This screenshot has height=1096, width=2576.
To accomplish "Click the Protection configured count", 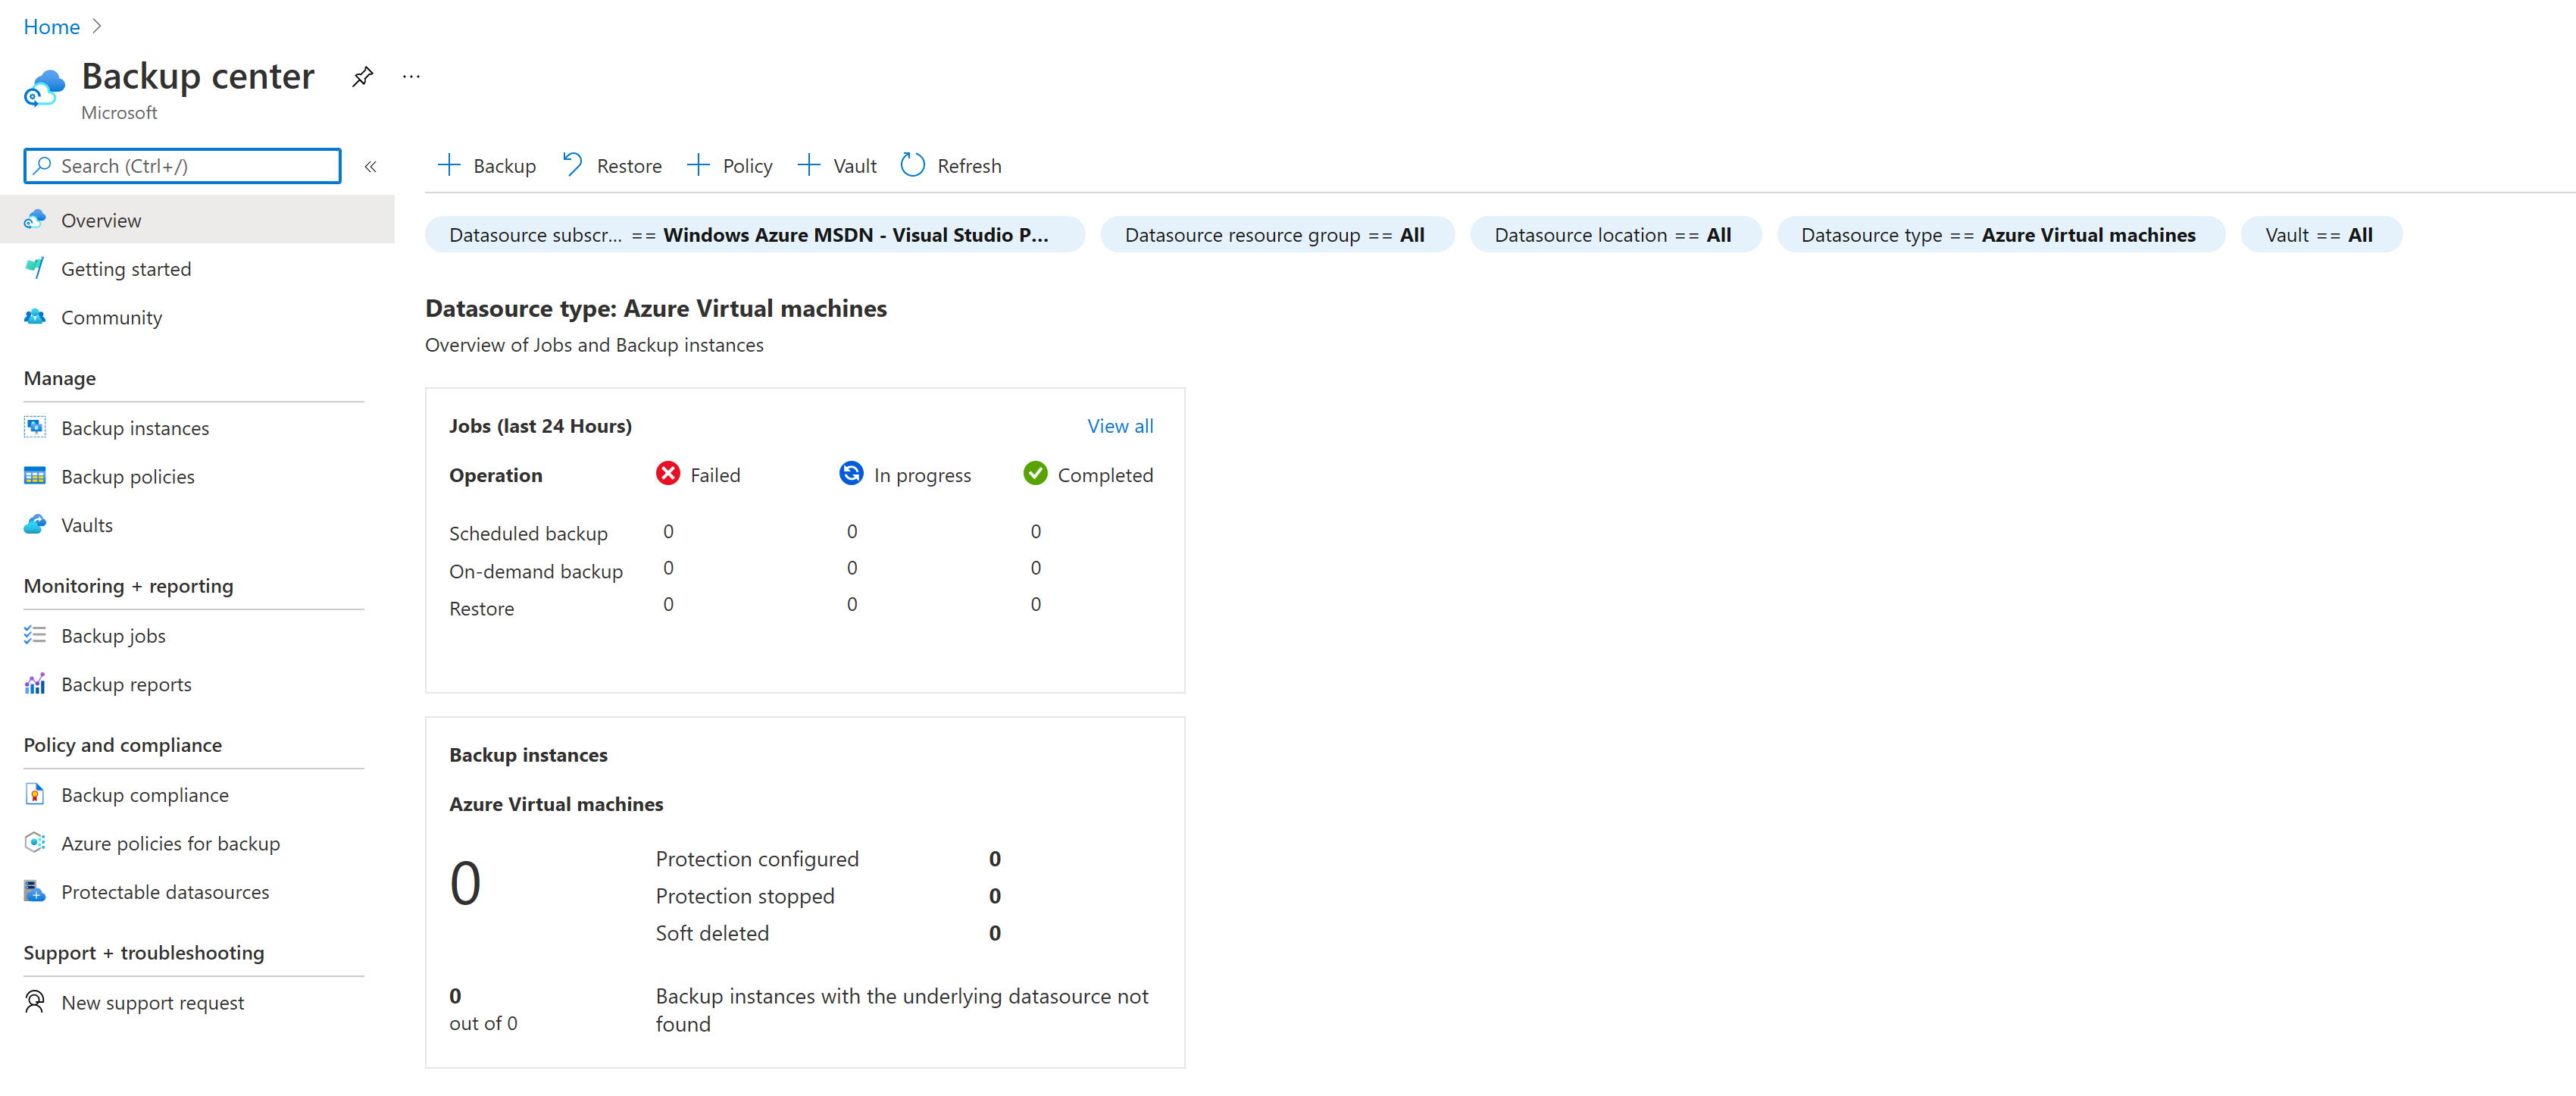I will pos(995,859).
